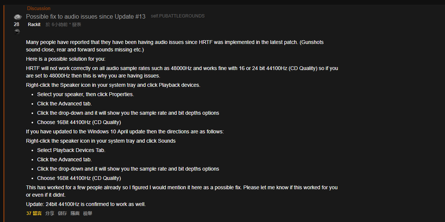Click the 6小時前 post timestamp
This screenshot has height=222, width=445.
[59, 25]
